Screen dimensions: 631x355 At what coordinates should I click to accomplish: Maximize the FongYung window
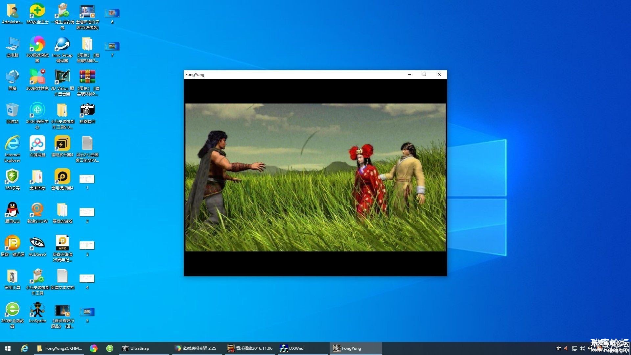coord(424,74)
